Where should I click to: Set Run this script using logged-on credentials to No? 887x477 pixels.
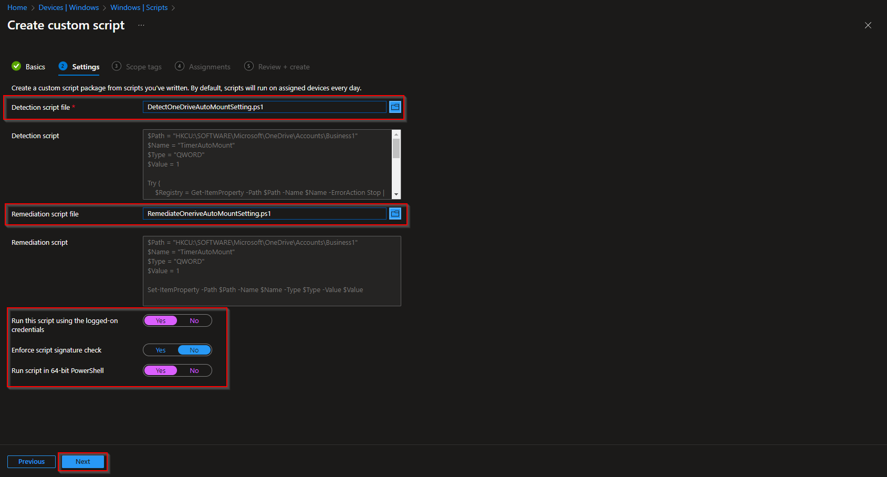(x=194, y=320)
